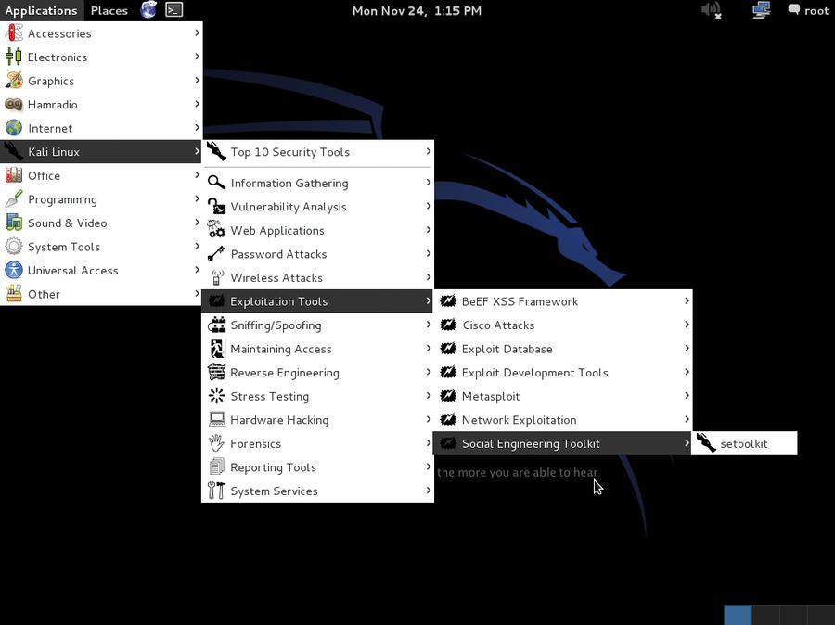Click the Stress Testing icon

[x=216, y=396]
